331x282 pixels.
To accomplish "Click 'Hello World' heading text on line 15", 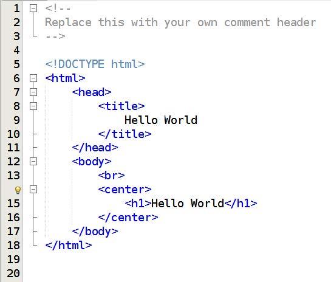I will tap(188, 204).
